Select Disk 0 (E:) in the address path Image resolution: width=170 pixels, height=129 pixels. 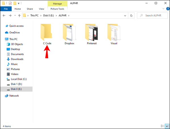point(48,16)
